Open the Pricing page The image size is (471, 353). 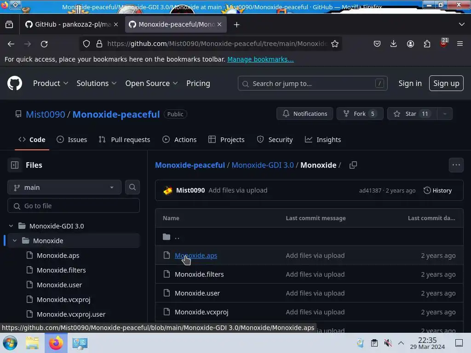point(198,83)
